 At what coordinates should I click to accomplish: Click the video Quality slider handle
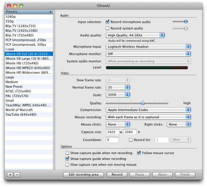143,103
